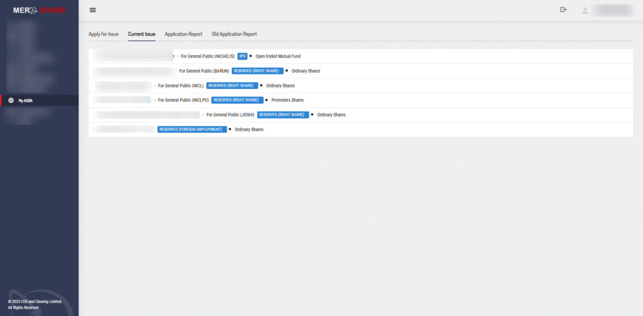Viewport: 643px width, 316px height.
Task: Click RESERVED (RIGHT SHARE) badge for NICL
Action: pyautogui.click(x=232, y=85)
